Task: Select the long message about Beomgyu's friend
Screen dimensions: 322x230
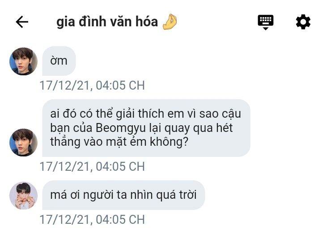Action: click(146, 128)
